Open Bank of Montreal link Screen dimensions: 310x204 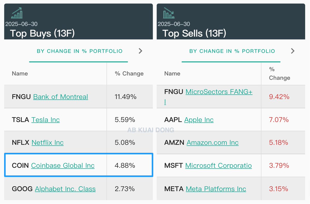point(61,97)
